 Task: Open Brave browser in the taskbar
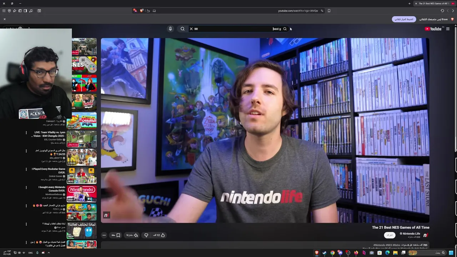317,253
